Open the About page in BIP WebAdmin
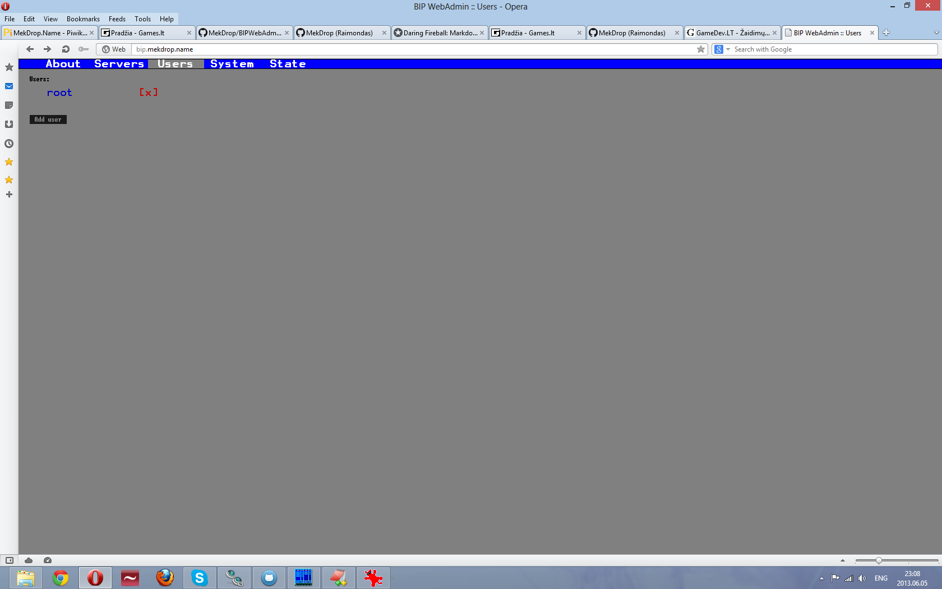This screenshot has height=589, width=942. tap(63, 64)
